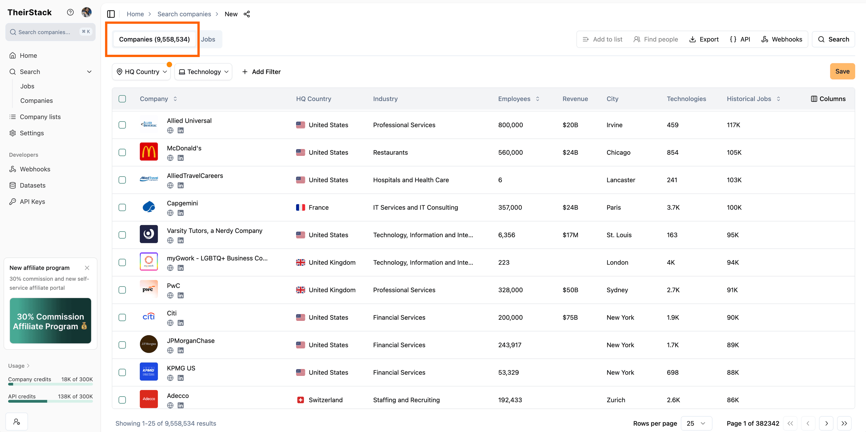This screenshot has width=866, height=432.
Task: Click the Save button
Action: click(842, 71)
